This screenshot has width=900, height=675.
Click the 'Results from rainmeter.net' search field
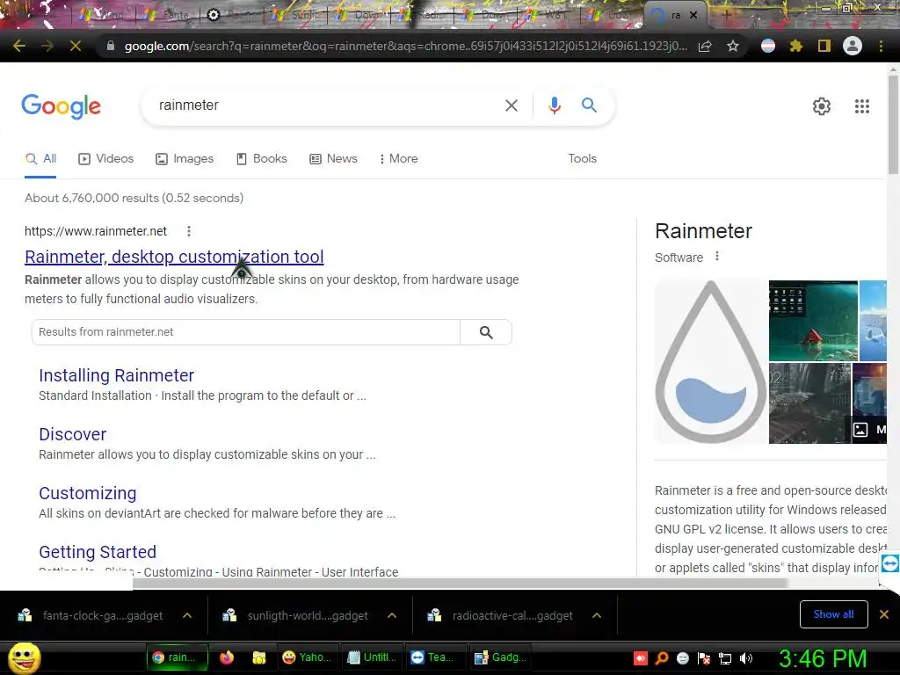(246, 331)
